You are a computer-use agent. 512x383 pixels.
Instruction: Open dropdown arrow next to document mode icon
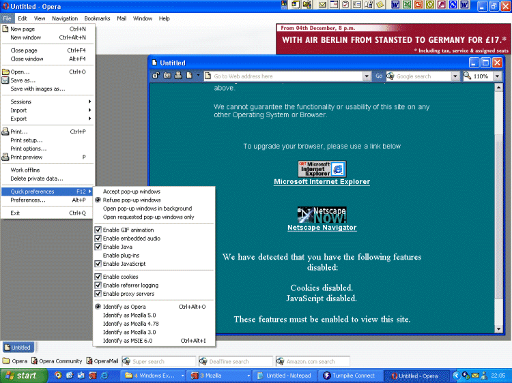(x=198, y=76)
